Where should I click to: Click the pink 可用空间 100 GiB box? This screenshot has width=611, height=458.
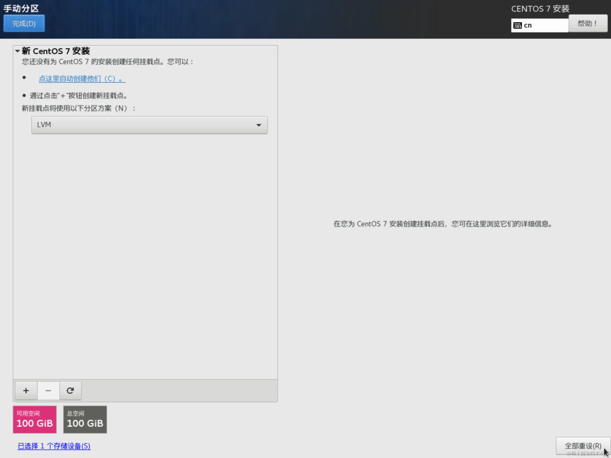point(34,419)
